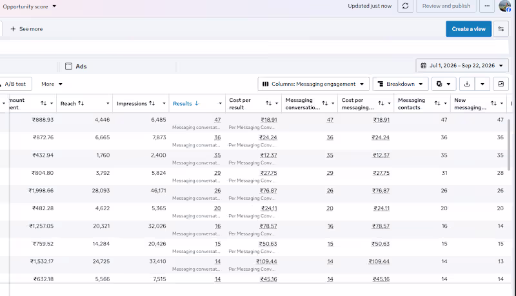Open the charts panel icon

501,84
